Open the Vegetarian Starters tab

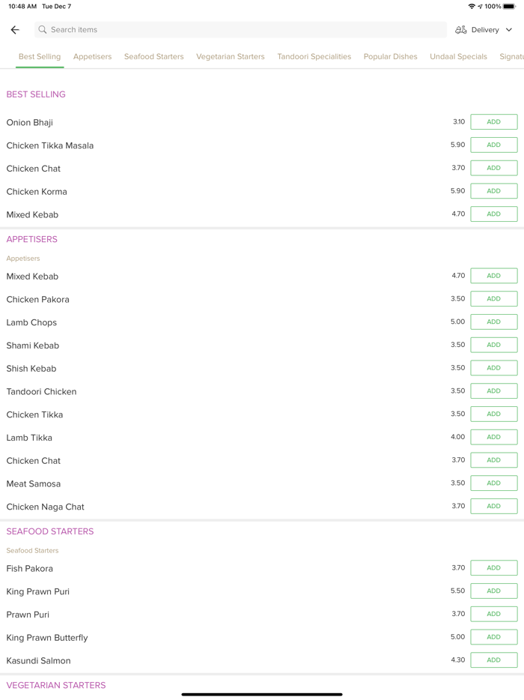tap(230, 57)
